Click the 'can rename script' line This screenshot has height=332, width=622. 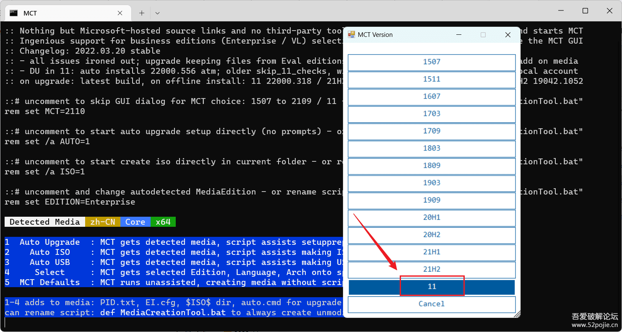[x=174, y=313]
